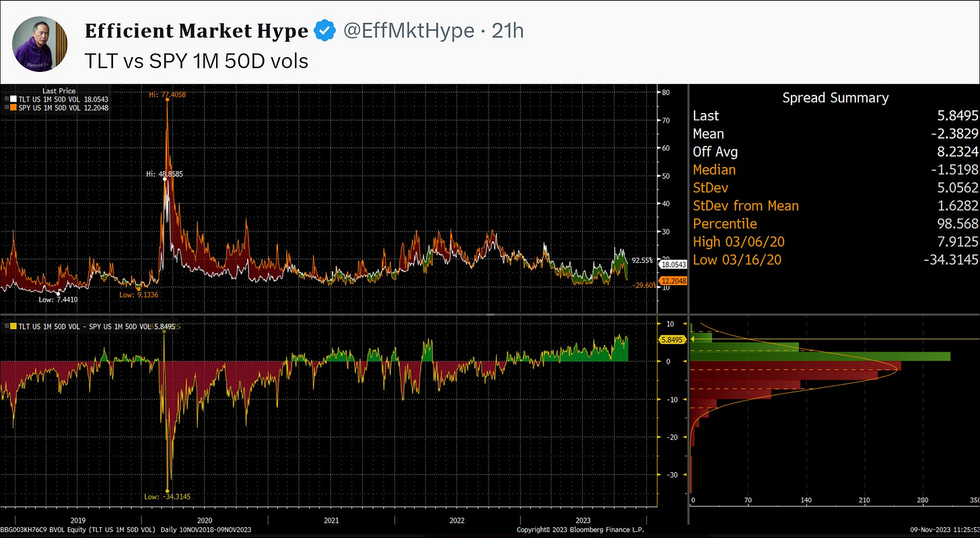Click the "Hi: 77.4058" peak marker label
The height and width of the screenshot is (538, 980).
point(168,96)
